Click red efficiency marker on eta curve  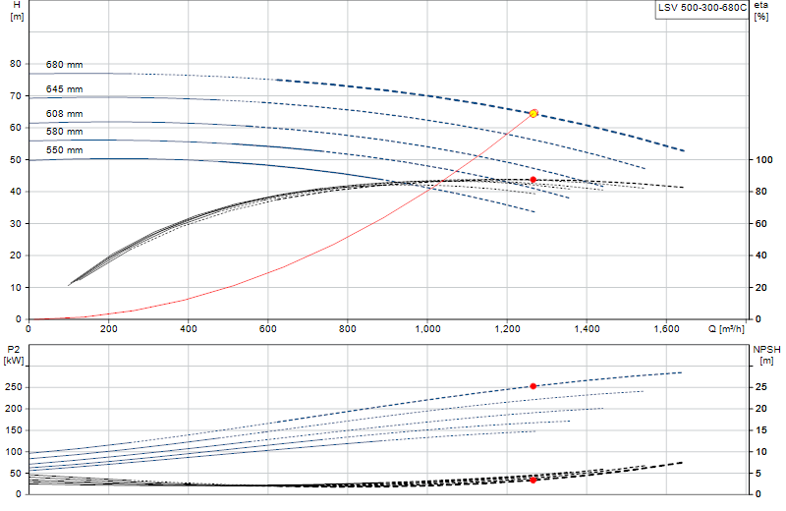[533, 180]
